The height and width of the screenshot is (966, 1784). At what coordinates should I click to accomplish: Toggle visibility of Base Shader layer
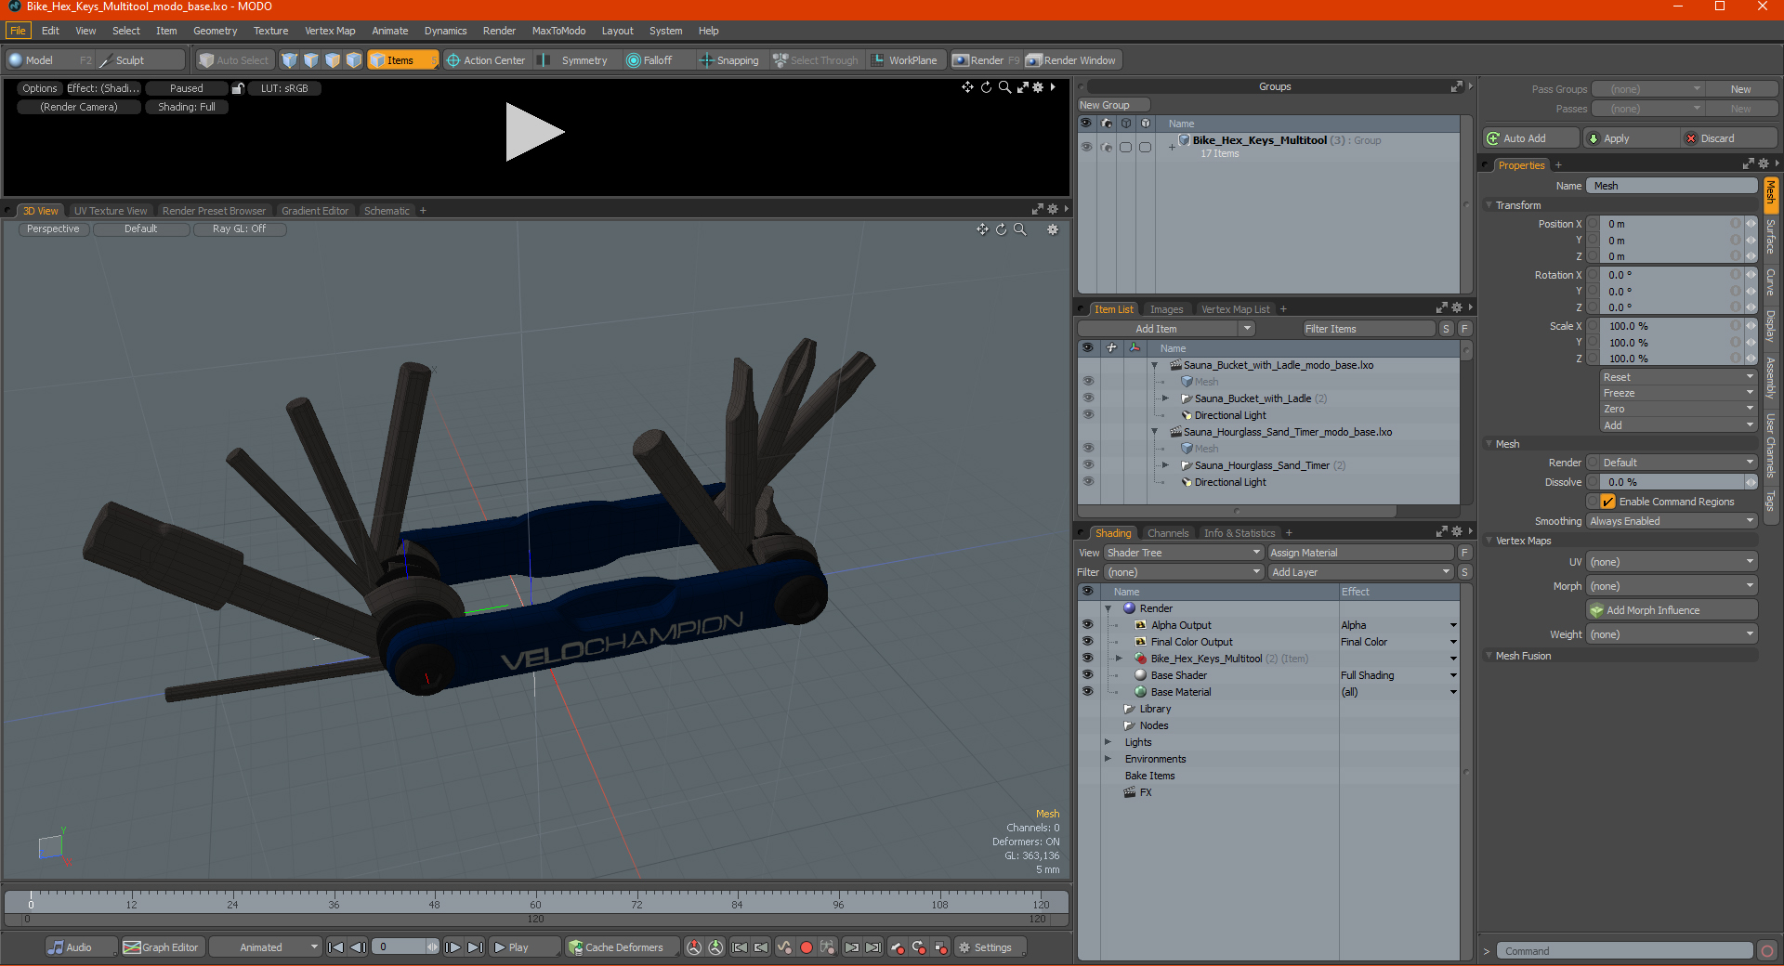click(1087, 675)
